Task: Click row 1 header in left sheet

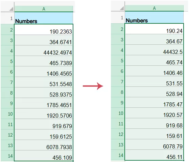Action: (x=7, y=18)
